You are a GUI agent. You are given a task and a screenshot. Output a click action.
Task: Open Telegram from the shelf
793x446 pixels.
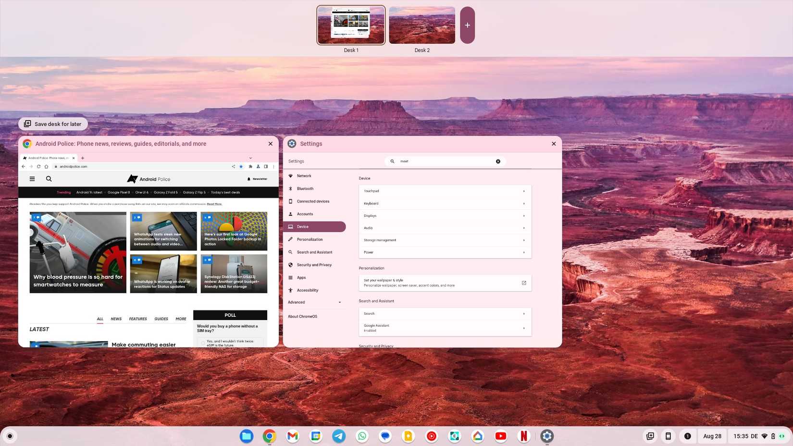(x=338, y=436)
